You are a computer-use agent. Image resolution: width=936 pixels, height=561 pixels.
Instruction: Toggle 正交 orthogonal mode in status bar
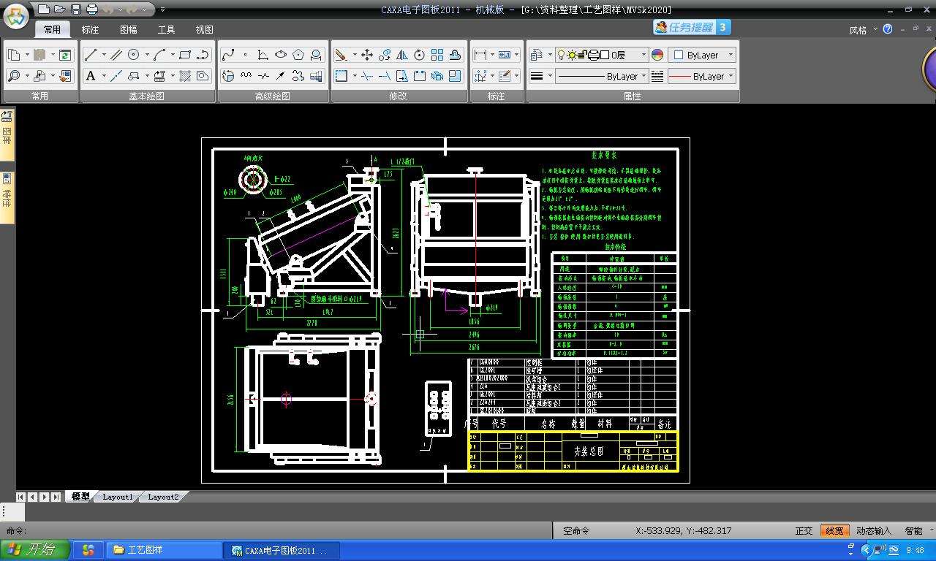tap(804, 531)
